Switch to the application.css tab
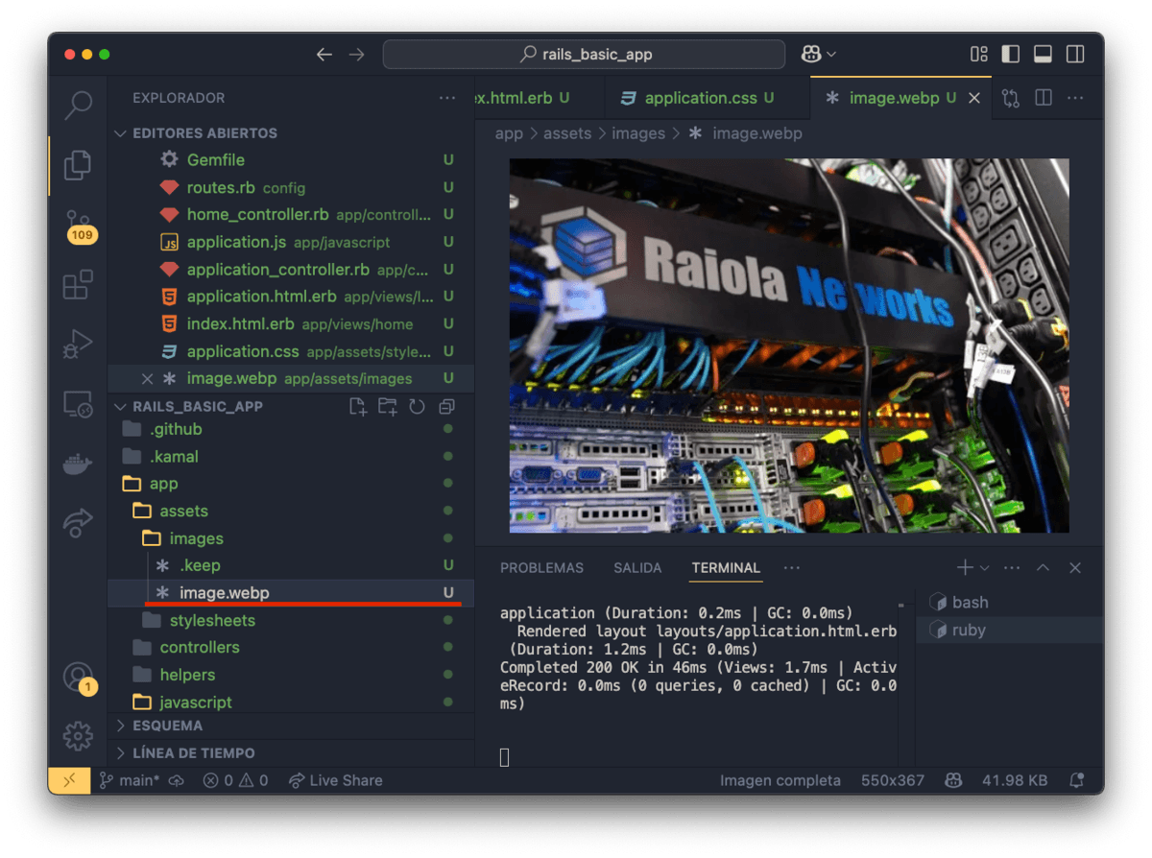The image size is (1152, 858). tap(708, 98)
